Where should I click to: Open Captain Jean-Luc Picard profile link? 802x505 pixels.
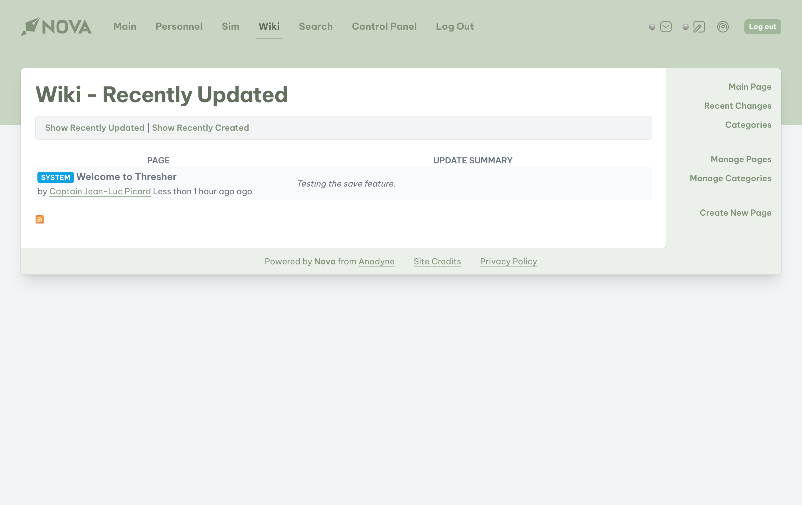[x=100, y=191]
